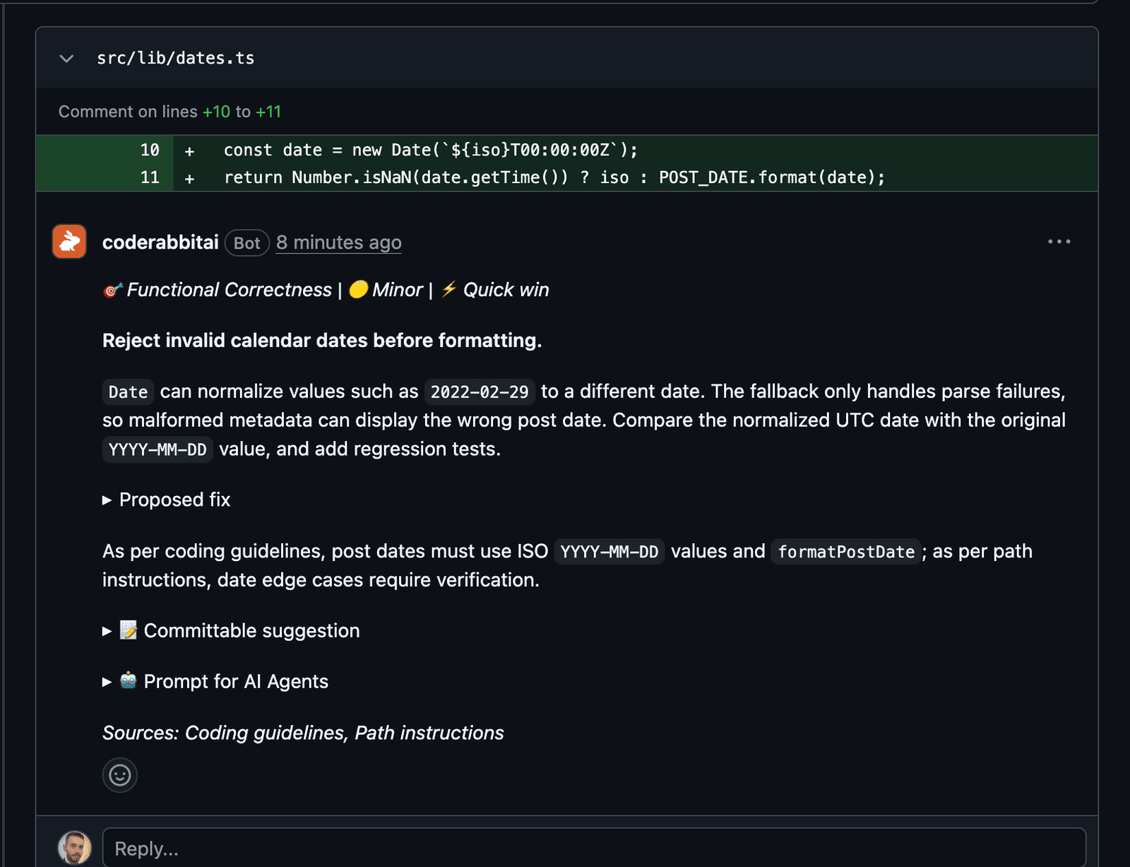Open the coderabbitai avatar icon
Screen dimensions: 1130x867
click(69, 242)
